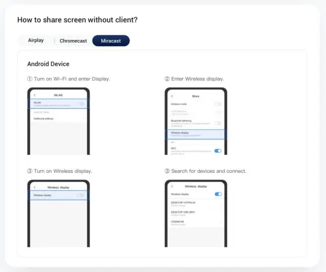Click the More phone screenshot title
326x272 pixels.
click(x=195, y=96)
